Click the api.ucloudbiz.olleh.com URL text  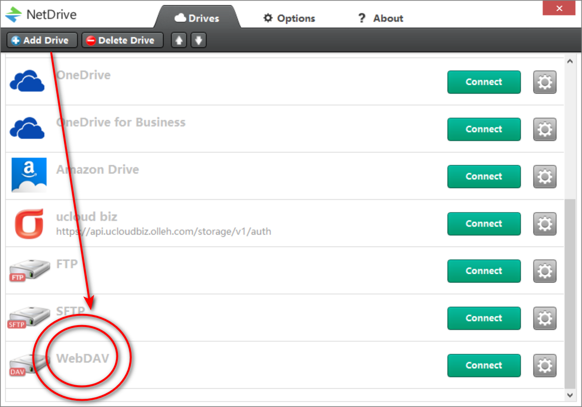coord(163,232)
